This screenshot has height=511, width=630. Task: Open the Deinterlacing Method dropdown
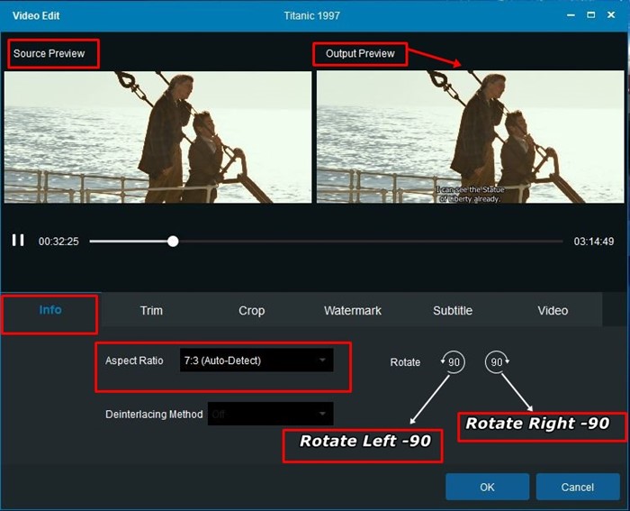(x=270, y=414)
